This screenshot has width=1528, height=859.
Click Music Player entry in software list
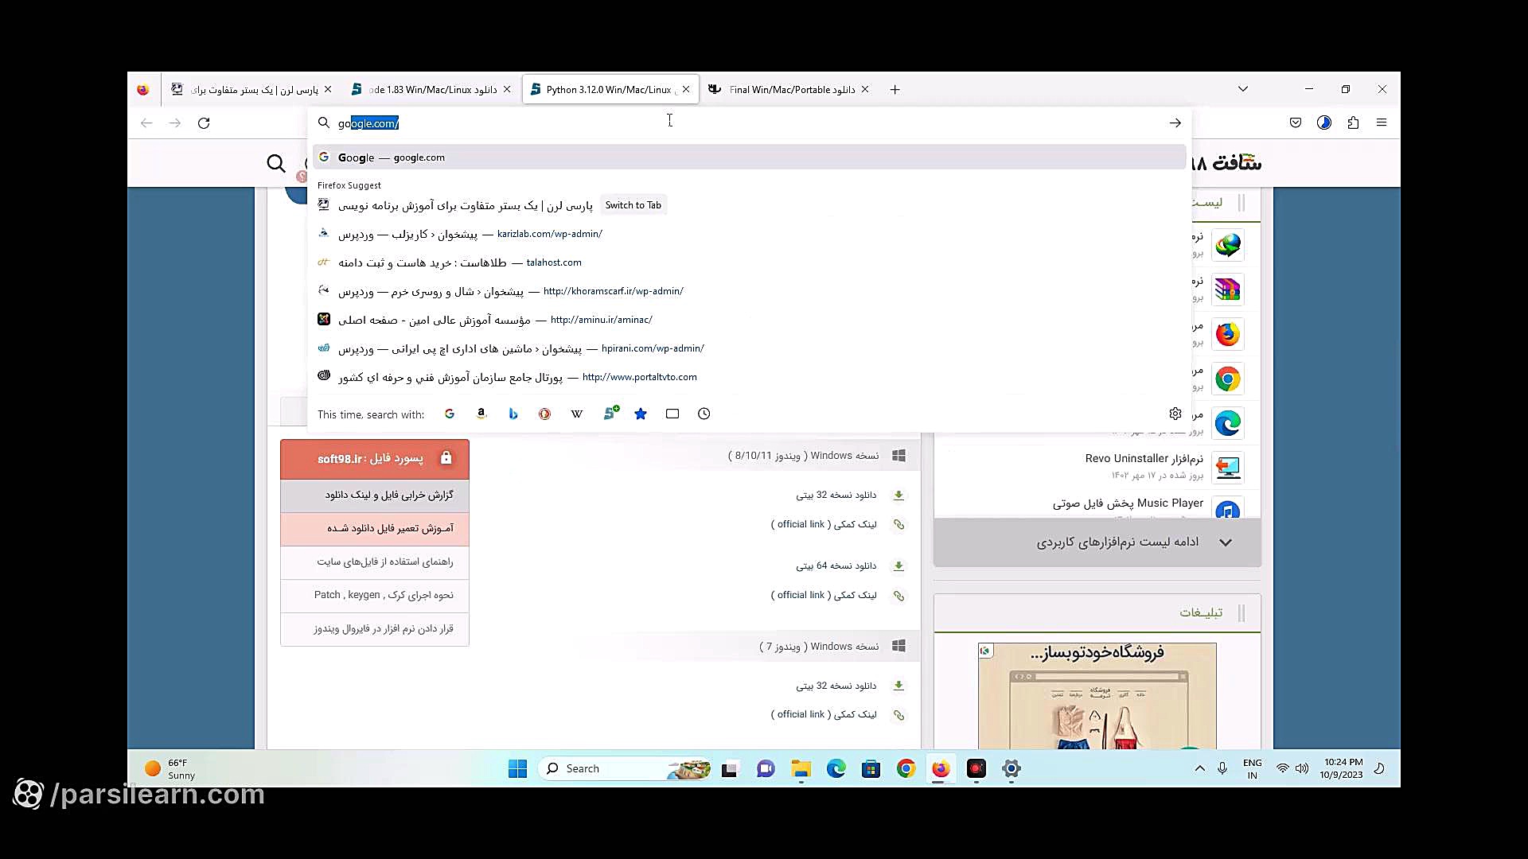point(1128,503)
